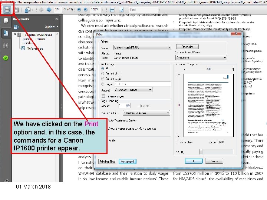267x200 pixels.
Task: Click the page number field in the toolbar
Action: pyautogui.click(x=57, y=10)
